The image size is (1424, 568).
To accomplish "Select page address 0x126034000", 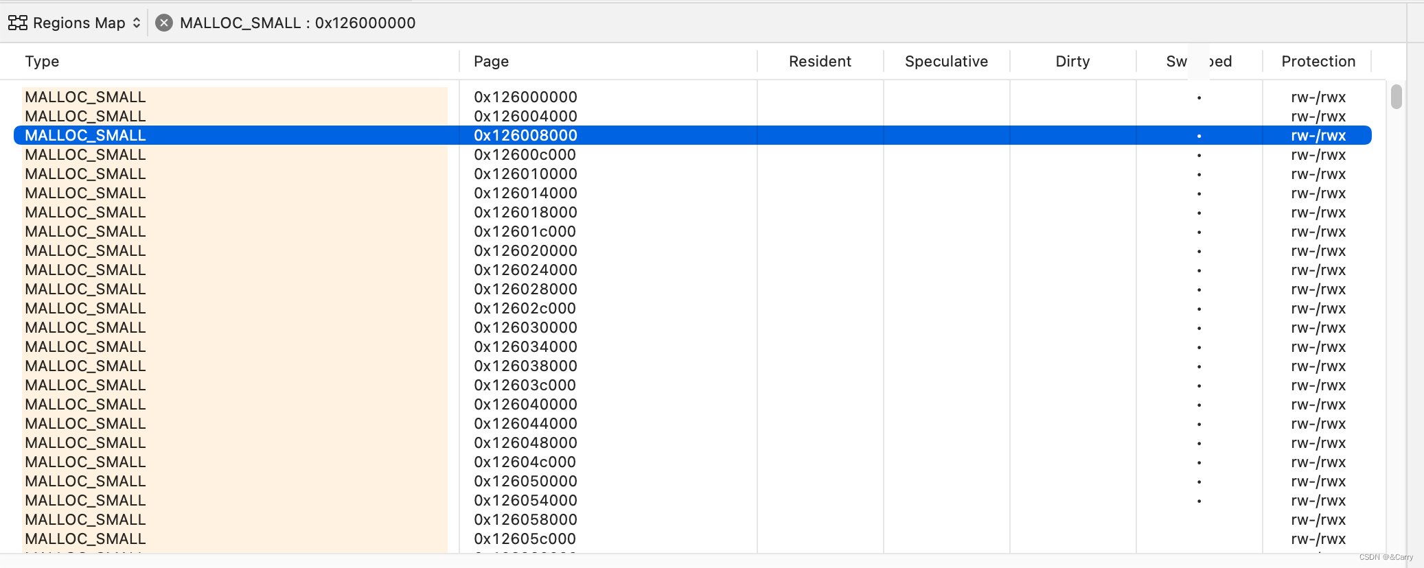I will click(525, 346).
